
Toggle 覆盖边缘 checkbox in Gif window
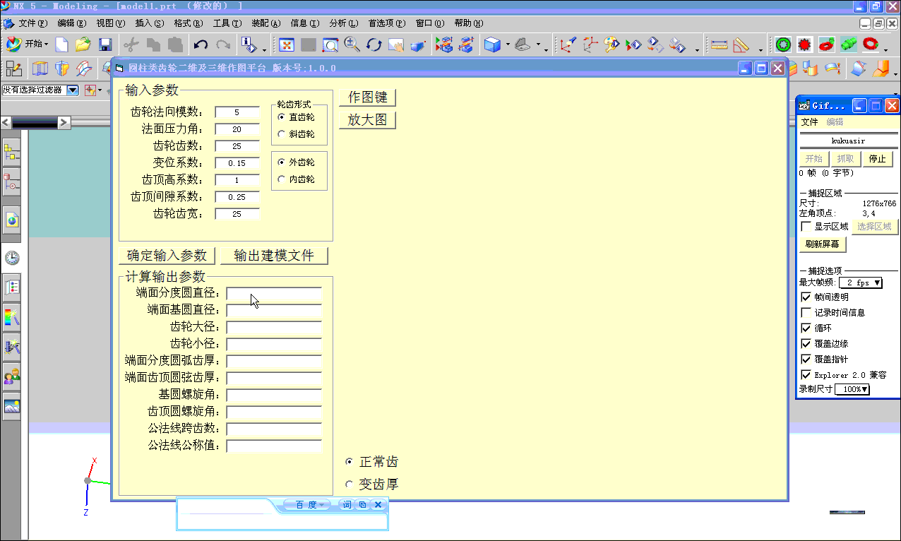pyautogui.click(x=806, y=344)
